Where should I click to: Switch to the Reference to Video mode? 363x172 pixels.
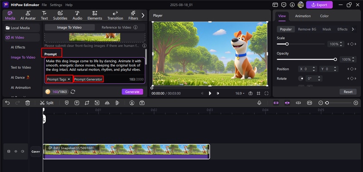tap(119, 27)
